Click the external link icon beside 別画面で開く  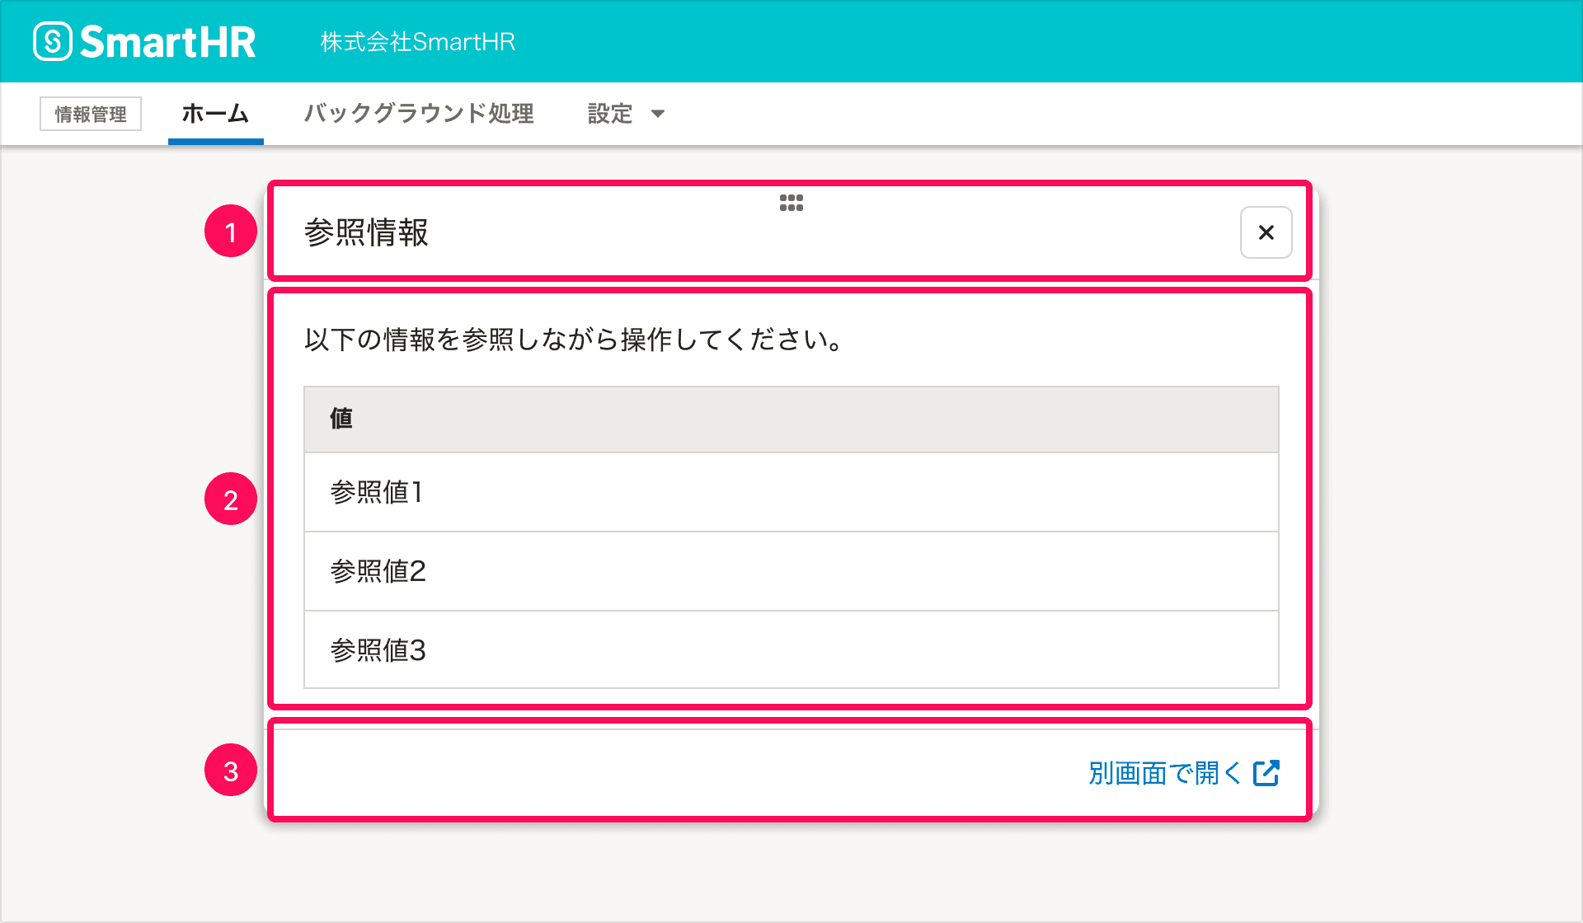pos(1267,773)
